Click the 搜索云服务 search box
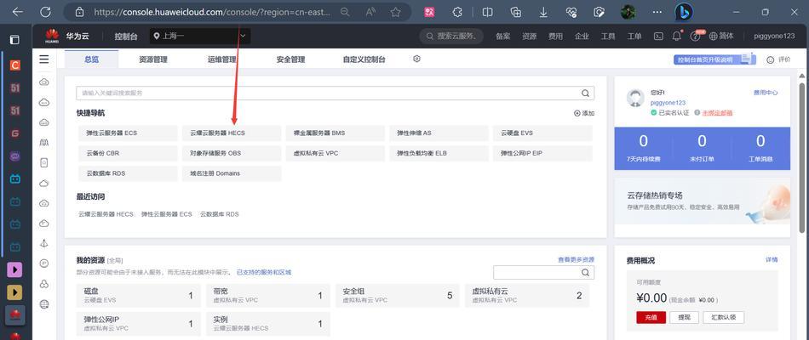This screenshot has height=340, width=809. 452,36
